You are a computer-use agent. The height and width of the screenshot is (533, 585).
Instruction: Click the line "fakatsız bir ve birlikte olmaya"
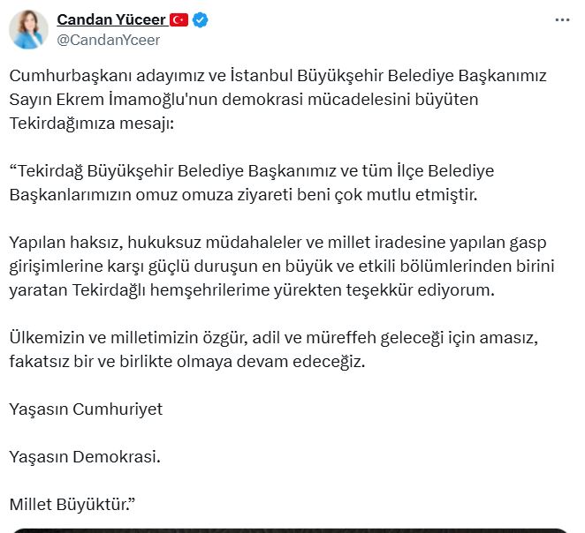[x=187, y=362]
